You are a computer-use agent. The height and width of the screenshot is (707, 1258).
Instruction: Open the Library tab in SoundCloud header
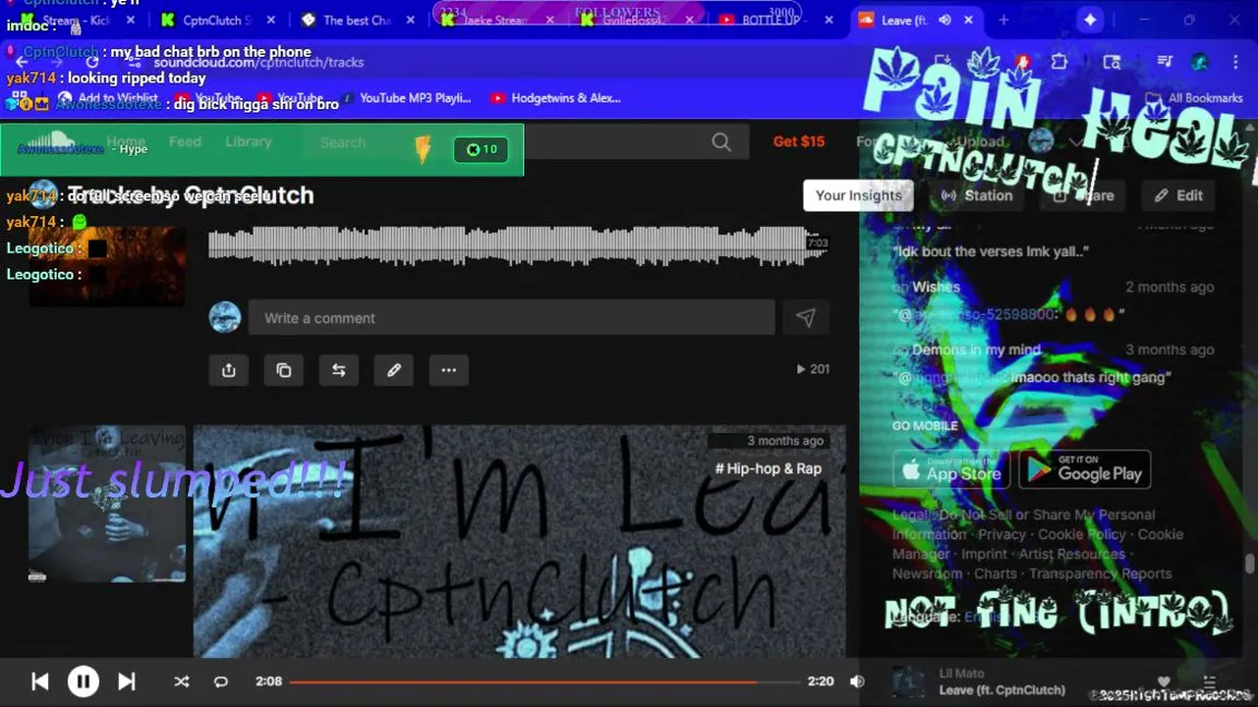click(249, 142)
